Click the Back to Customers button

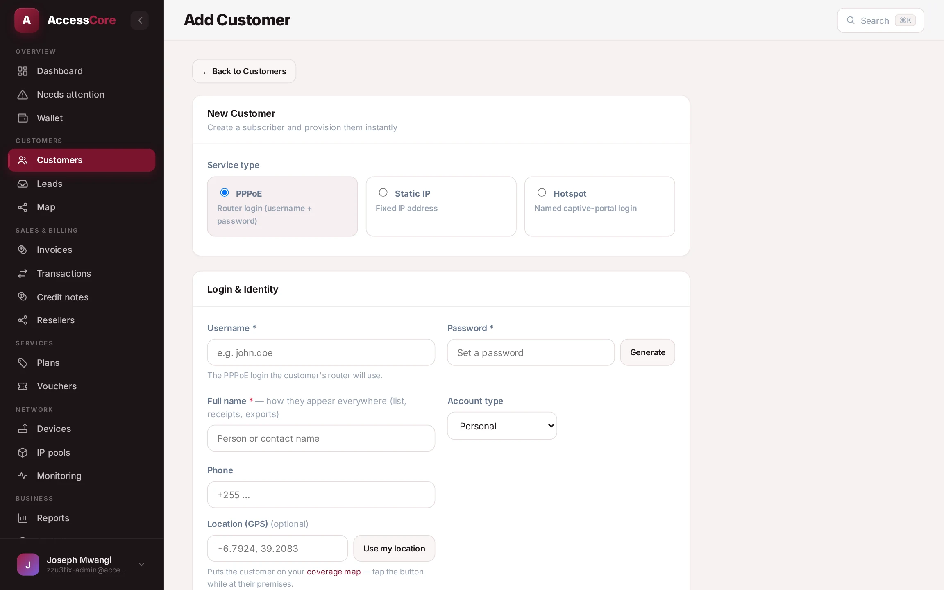tap(244, 71)
